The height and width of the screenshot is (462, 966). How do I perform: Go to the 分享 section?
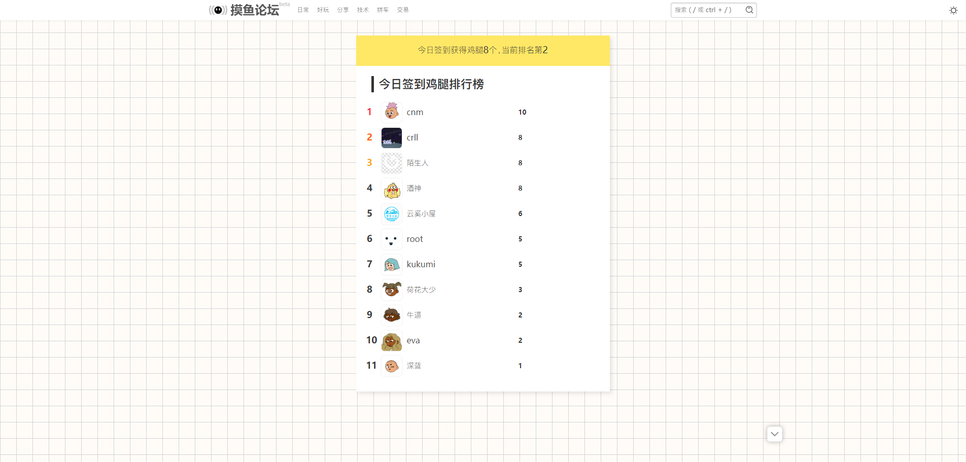(343, 10)
